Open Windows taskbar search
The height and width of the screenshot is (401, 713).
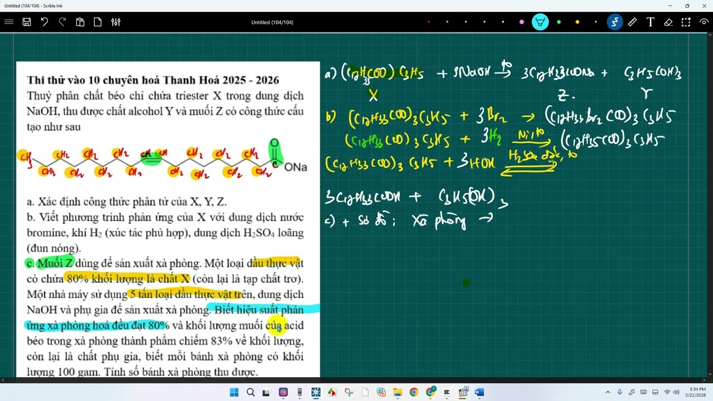251,392
